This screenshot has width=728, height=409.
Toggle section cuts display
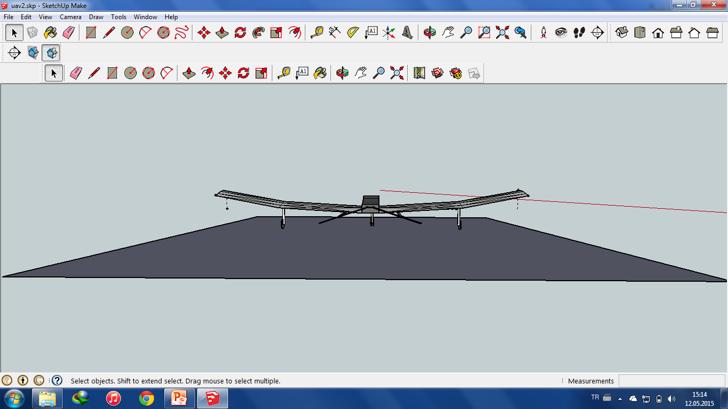(50, 53)
